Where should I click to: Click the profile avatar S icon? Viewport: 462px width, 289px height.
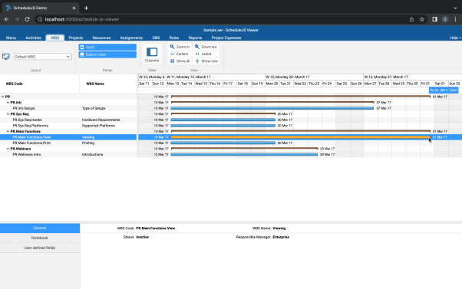point(445,19)
